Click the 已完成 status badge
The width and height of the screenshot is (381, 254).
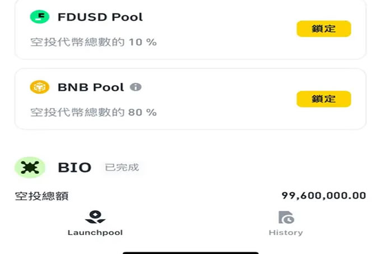coord(122,167)
